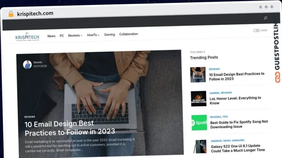The width and height of the screenshot is (282, 158).
Task: Click the krispitech.com address bar URL
Action: tap(35, 14)
